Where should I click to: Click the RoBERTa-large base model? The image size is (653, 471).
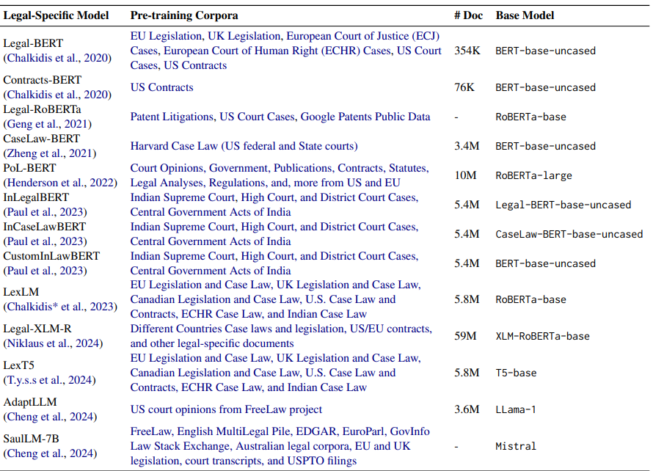[x=534, y=176]
